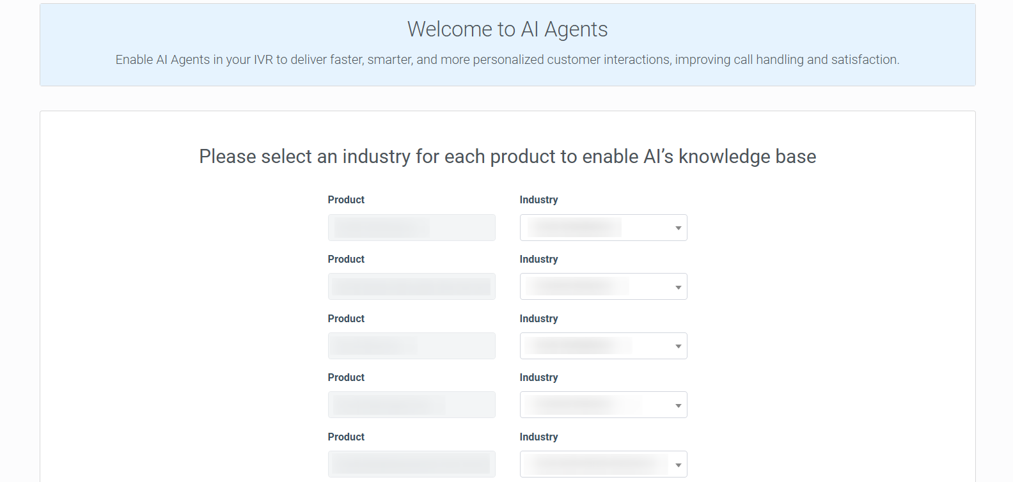
Task: Click the fifth Product field
Action: 411,464
